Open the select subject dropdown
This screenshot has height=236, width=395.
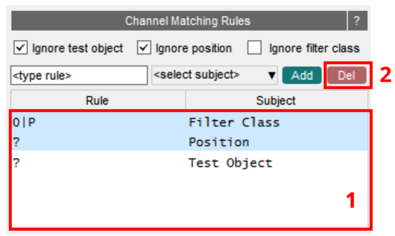215,75
